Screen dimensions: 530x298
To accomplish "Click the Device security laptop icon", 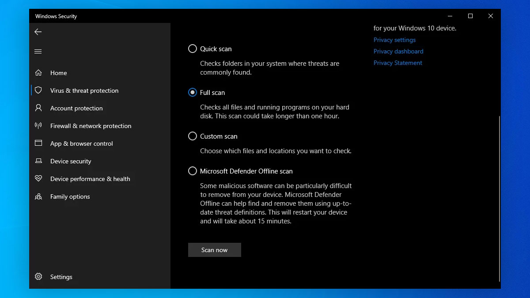I will pyautogui.click(x=38, y=161).
